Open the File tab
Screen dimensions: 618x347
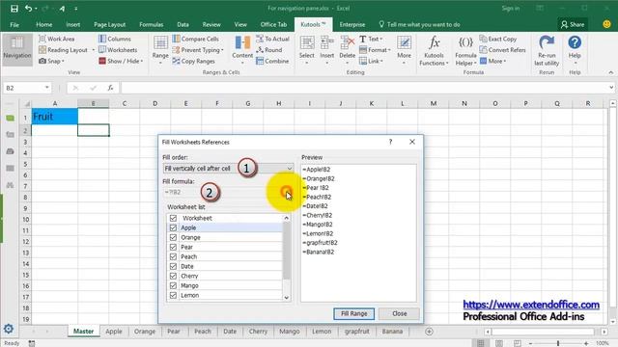coord(14,24)
